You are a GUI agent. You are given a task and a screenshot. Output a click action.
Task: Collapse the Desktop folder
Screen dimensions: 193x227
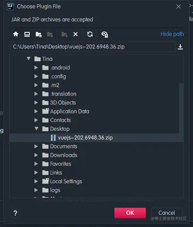click(36, 129)
